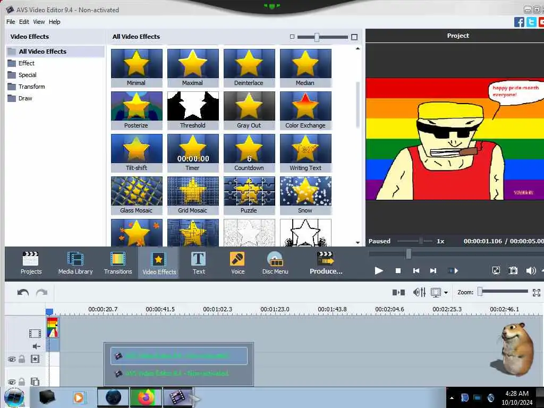Jump to previous frame in preview
The width and height of the screenshot is (544, 408).
[416, 270]
